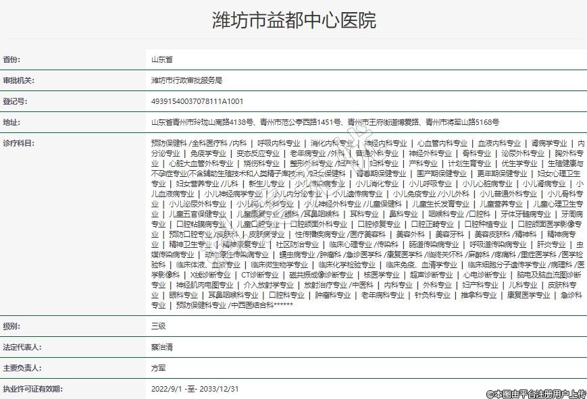The height and width of the screenshot is (399, 587).
Task: Select the 执业许可证有效期 row label
Action: [x=32, y=389]
